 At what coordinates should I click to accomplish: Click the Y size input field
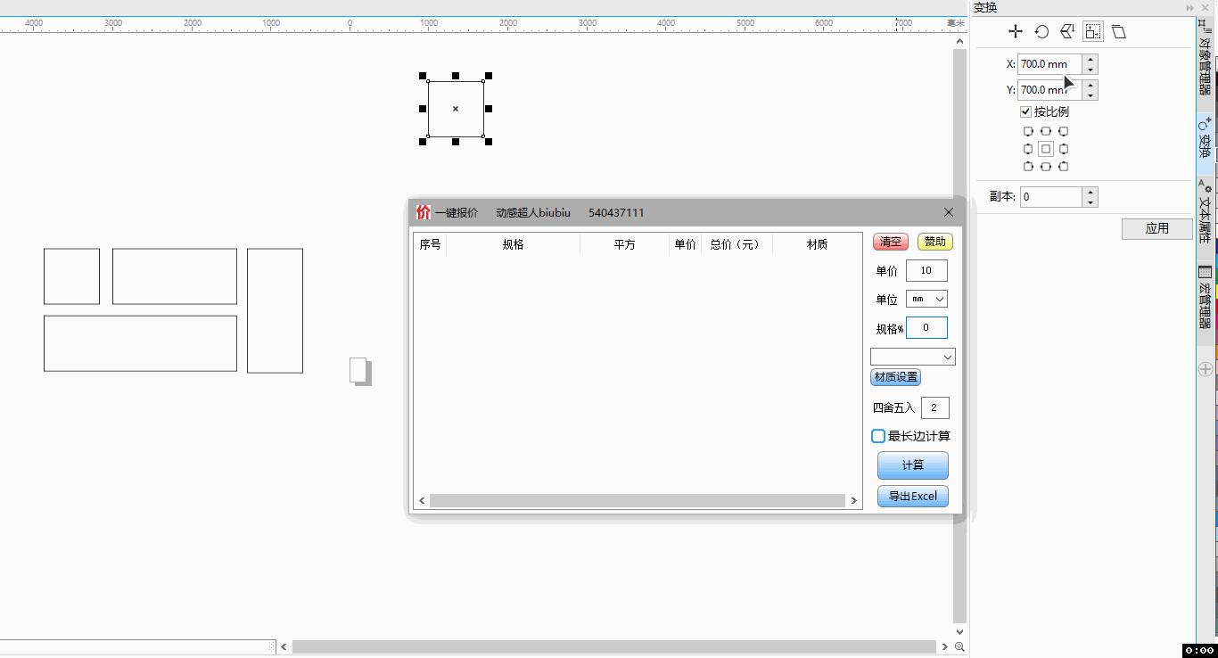point(1049,90)
